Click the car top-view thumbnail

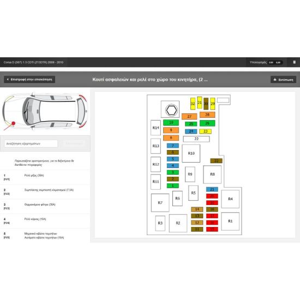(45, 111)
